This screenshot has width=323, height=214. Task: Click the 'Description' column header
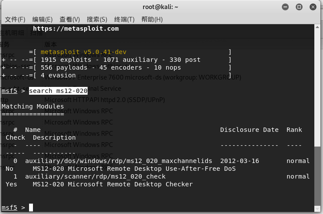[x=54, y=137]
